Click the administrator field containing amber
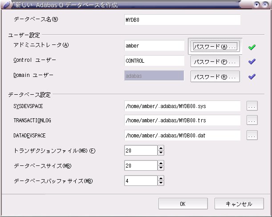This screenshot has width=272, height=217. click(154, 46)
